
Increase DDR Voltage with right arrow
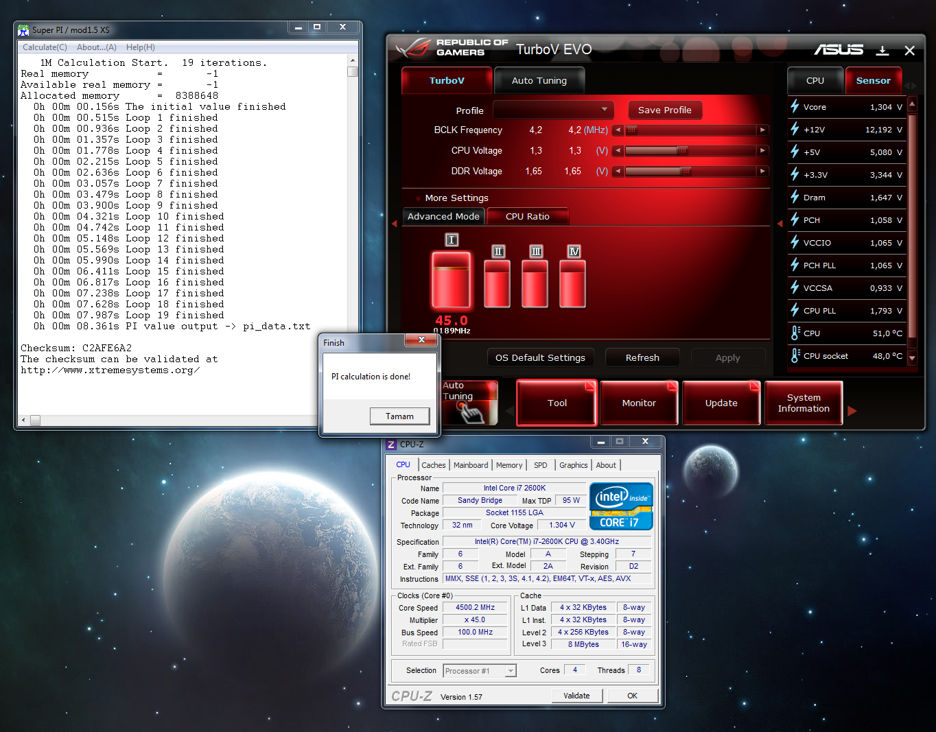click(x=762, y=171)
